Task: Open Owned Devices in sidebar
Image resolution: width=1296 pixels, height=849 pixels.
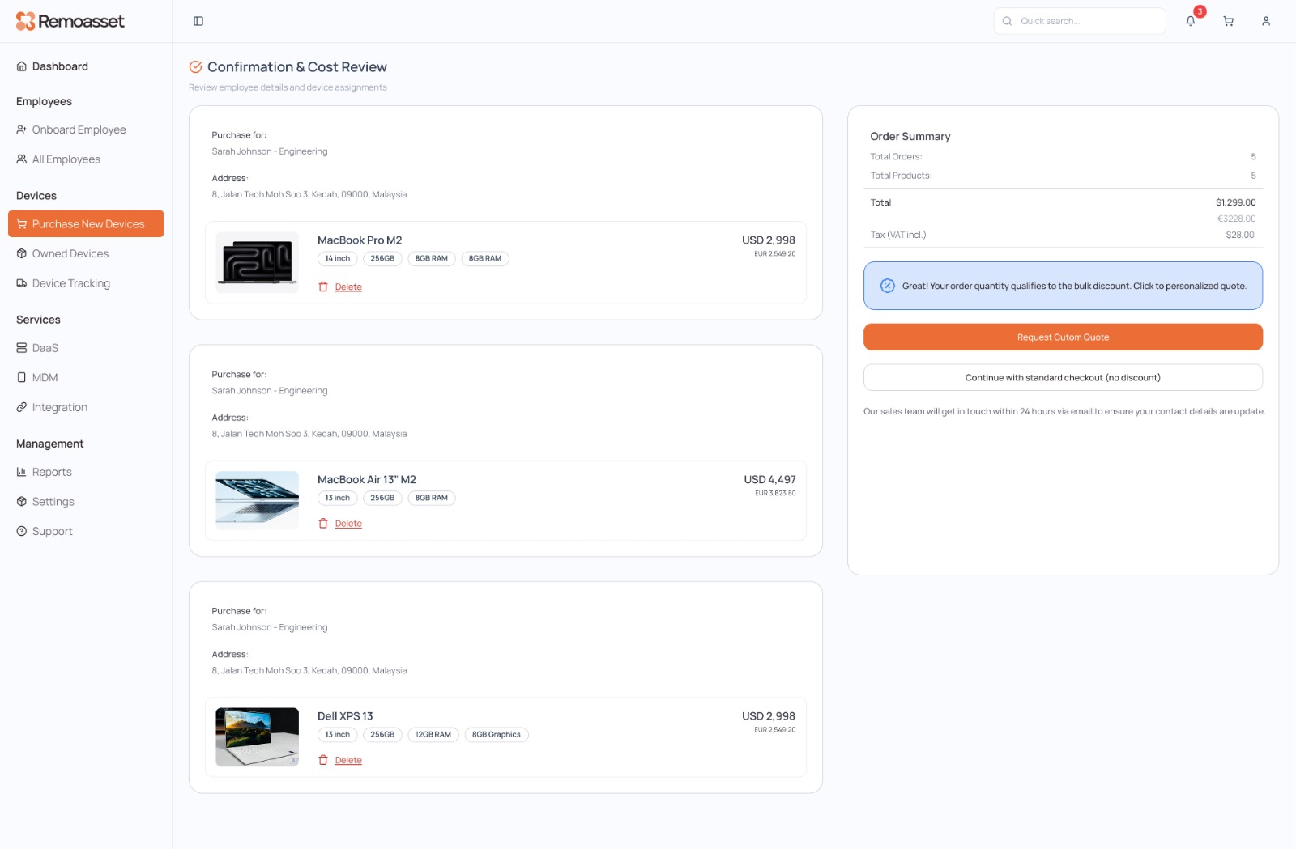Action: 70,253
